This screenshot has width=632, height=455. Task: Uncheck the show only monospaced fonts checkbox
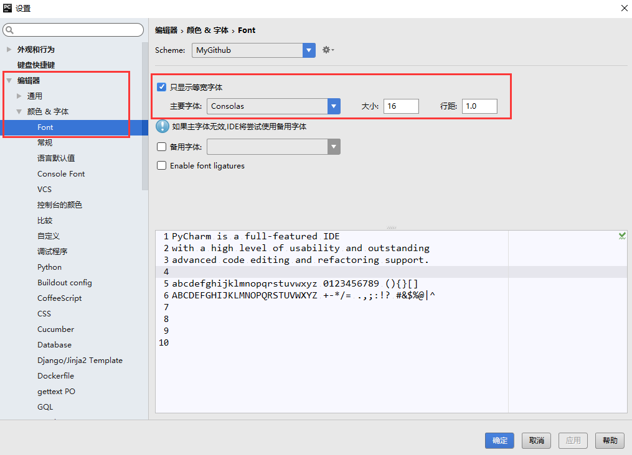tap(162, 87)
